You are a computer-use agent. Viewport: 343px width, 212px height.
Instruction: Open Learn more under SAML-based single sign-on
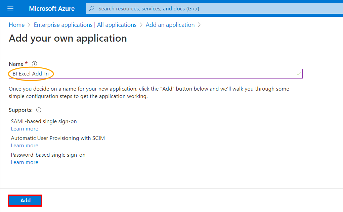(25, 129)
